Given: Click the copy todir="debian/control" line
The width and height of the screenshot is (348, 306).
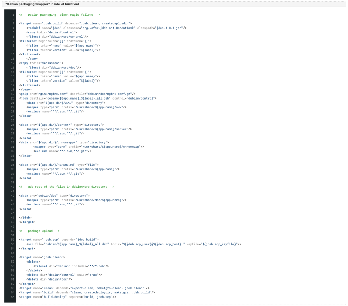Looking at the screenshot, I should click(x=52, y=32).
